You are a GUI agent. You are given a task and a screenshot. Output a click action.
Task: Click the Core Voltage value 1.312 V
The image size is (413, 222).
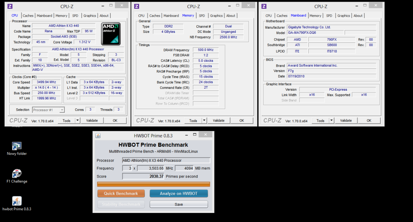[85, 42]
